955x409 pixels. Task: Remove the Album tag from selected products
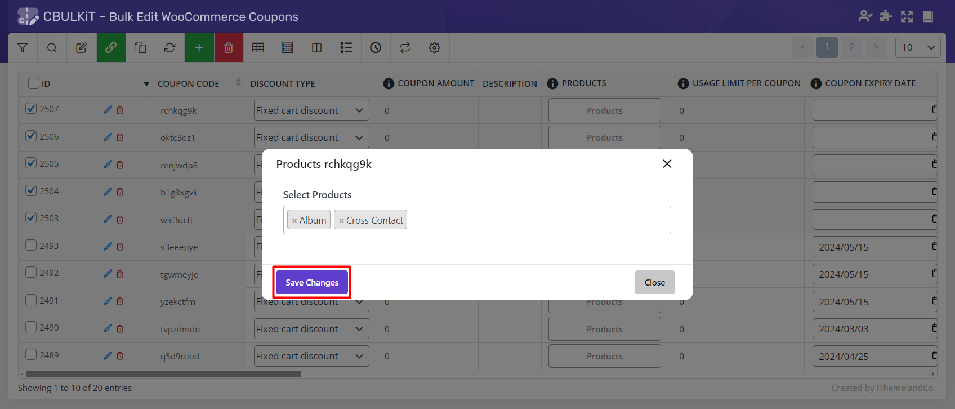click(x=294, y=221)
